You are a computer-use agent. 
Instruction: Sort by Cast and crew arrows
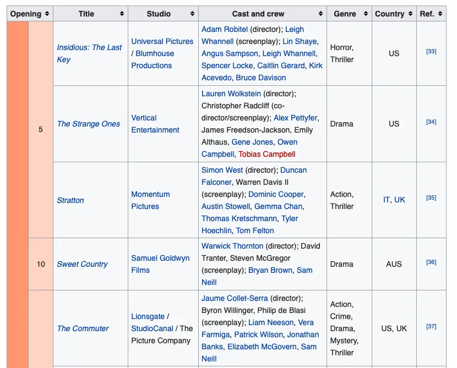click(320, 14)
